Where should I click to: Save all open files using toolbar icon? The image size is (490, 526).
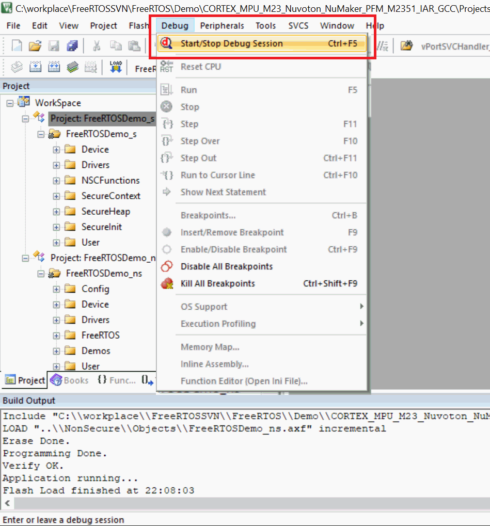pyautogui.click(x=72, y=45)
